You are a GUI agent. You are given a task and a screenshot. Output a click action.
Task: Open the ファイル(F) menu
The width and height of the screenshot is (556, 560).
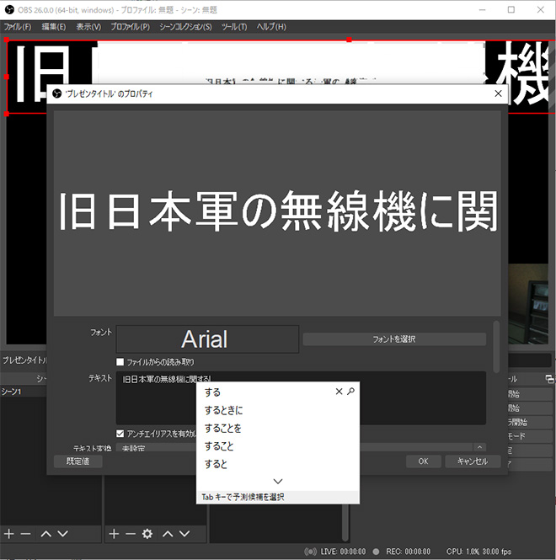18,27
